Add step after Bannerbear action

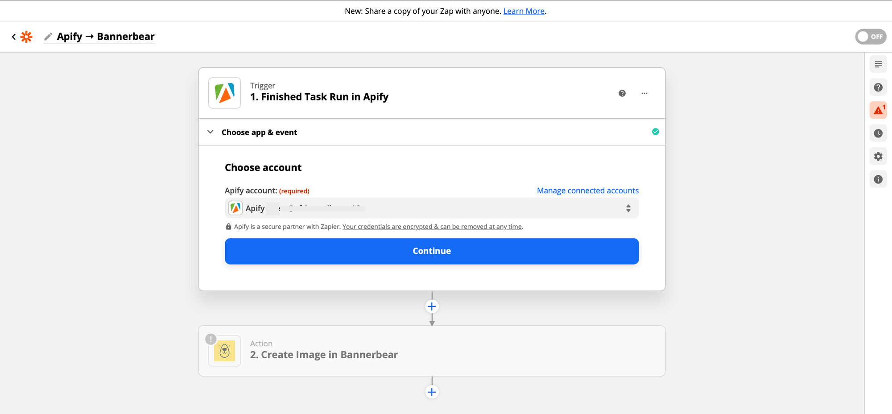(432, 392)
